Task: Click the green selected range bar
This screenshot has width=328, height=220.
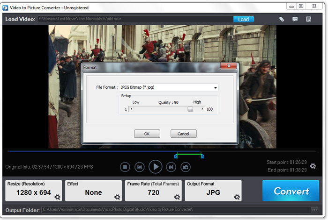Action: 189,155
